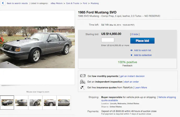
Task: Click the independent inspection car icon
Action: point(83,82)
